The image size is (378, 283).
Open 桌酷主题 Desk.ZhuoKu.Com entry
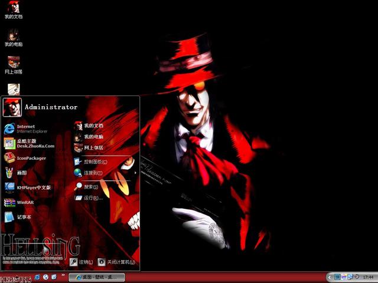pyautogui.click(x=29, y=143)
